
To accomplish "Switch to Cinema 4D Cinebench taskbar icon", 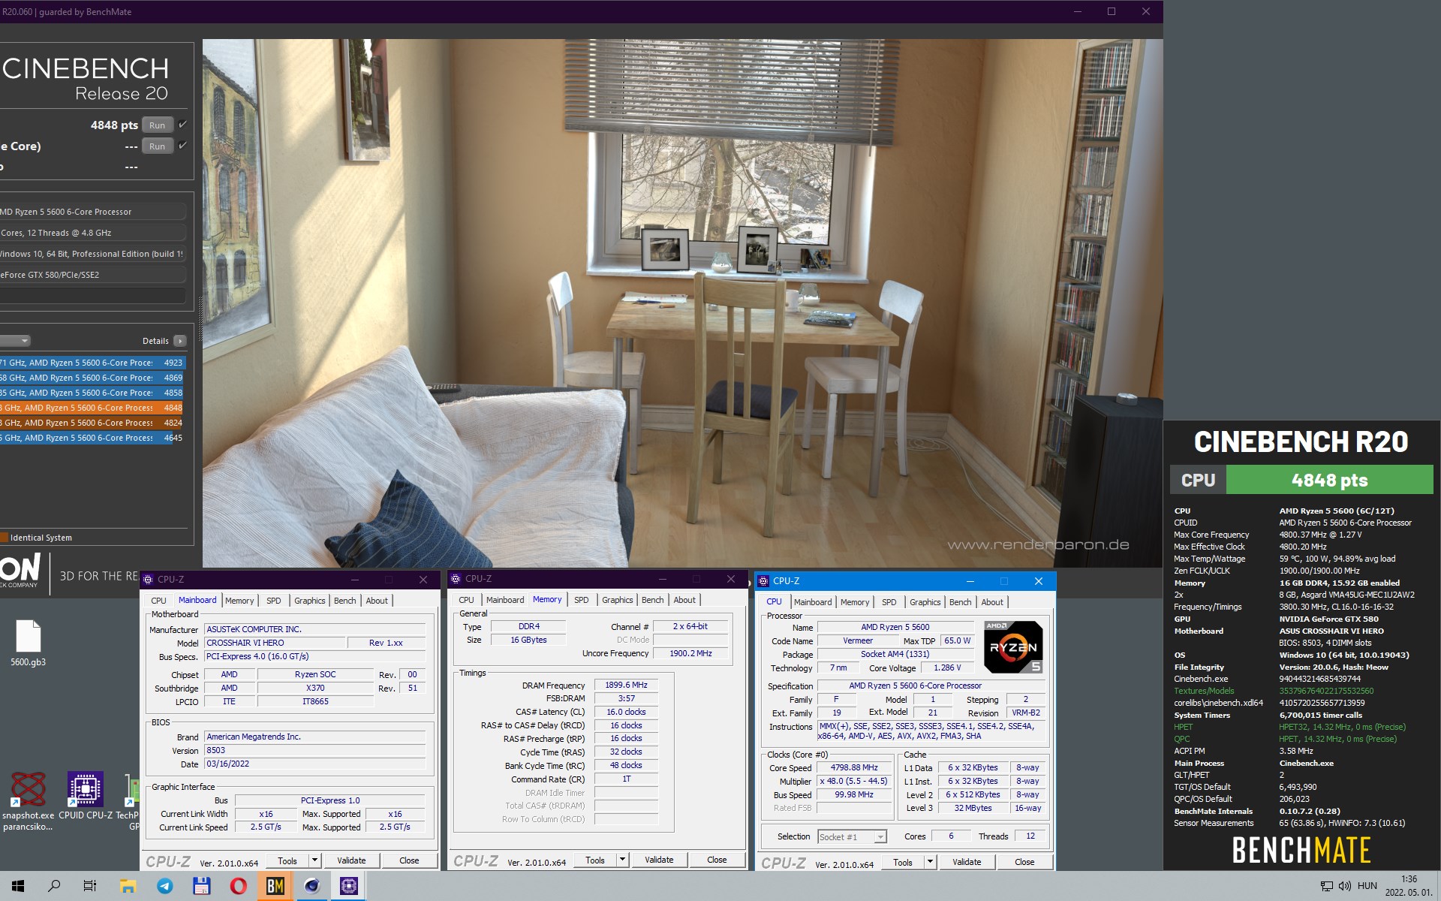I will pyautogui.click(x=311, y=886).
